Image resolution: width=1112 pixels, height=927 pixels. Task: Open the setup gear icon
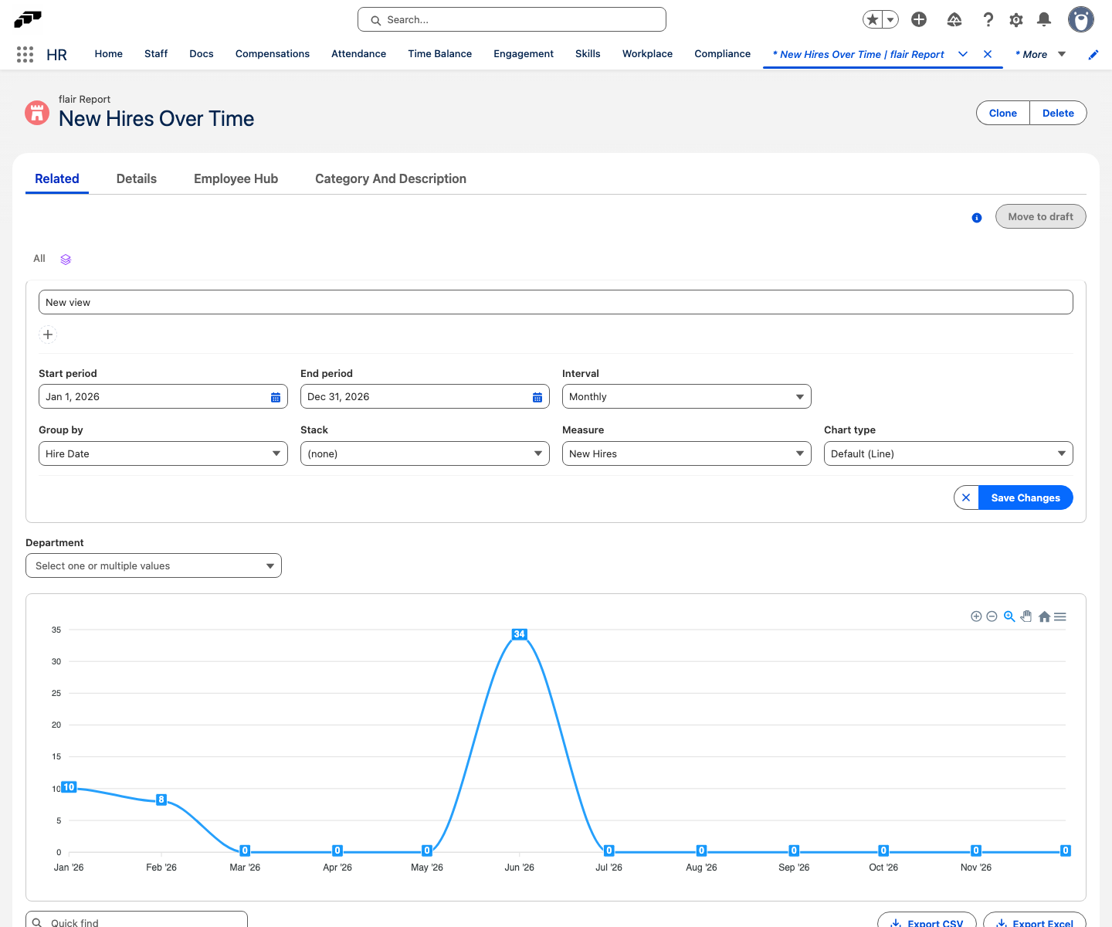[1016, 19]
